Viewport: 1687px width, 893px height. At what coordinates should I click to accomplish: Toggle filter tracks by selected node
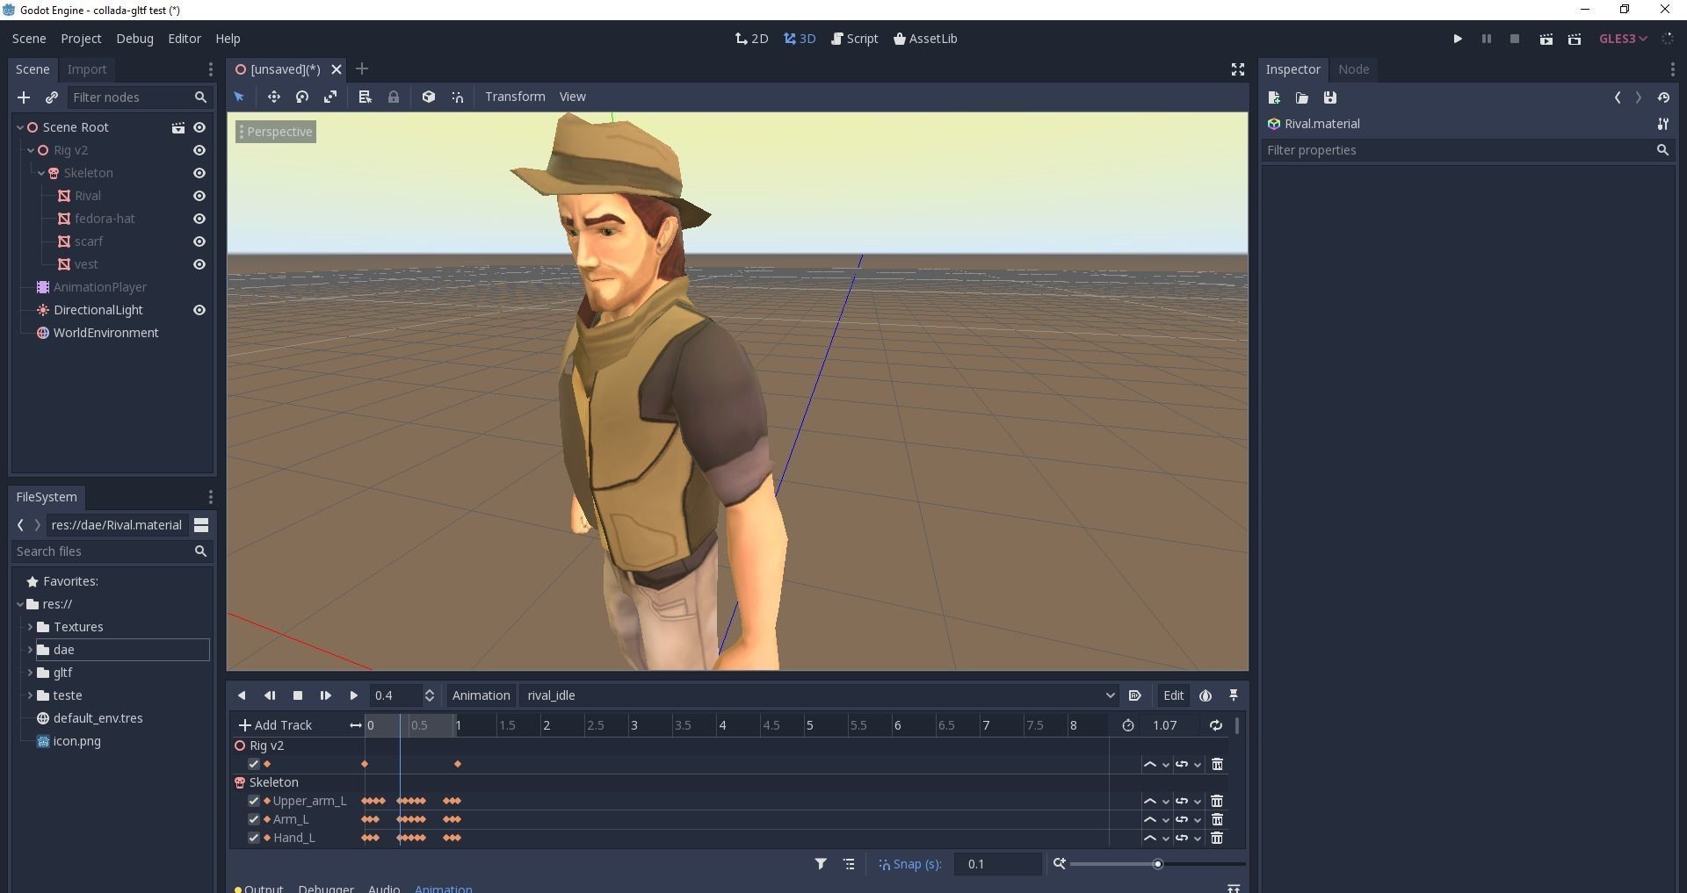pos(821,864)
